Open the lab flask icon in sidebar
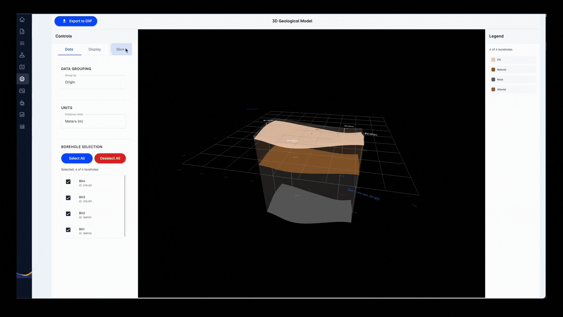This screenshot has height=317, width=563. (22, 55)
